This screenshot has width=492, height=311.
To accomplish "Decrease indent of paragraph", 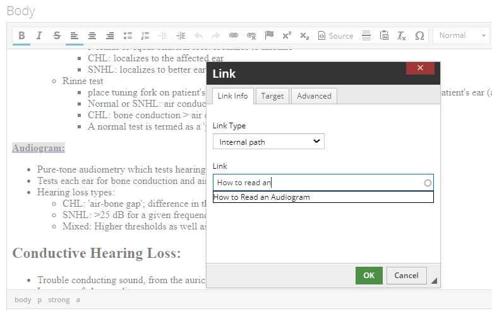I will click(163, 35).
